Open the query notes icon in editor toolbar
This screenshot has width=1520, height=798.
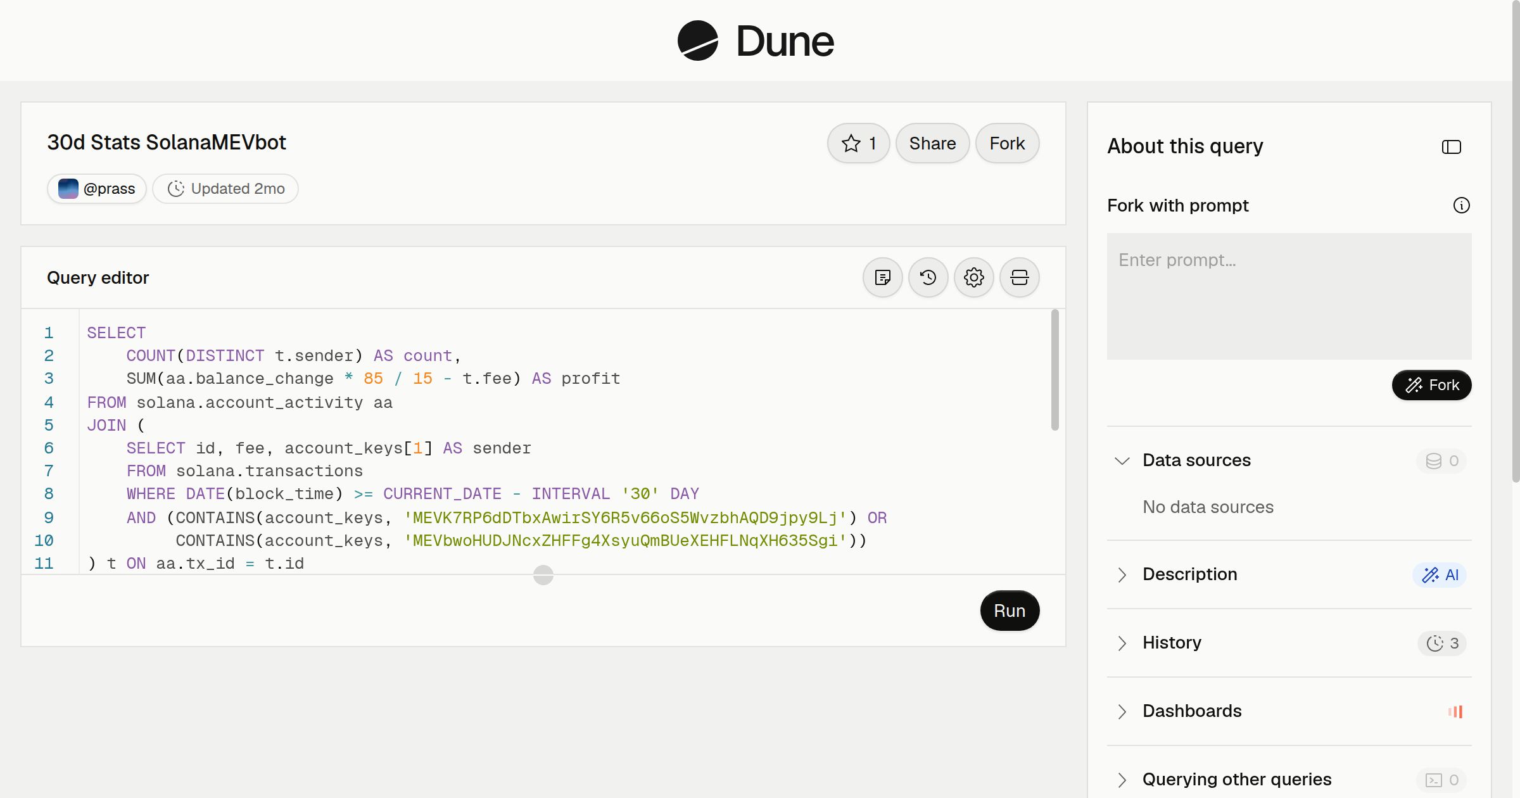point(882,277)
